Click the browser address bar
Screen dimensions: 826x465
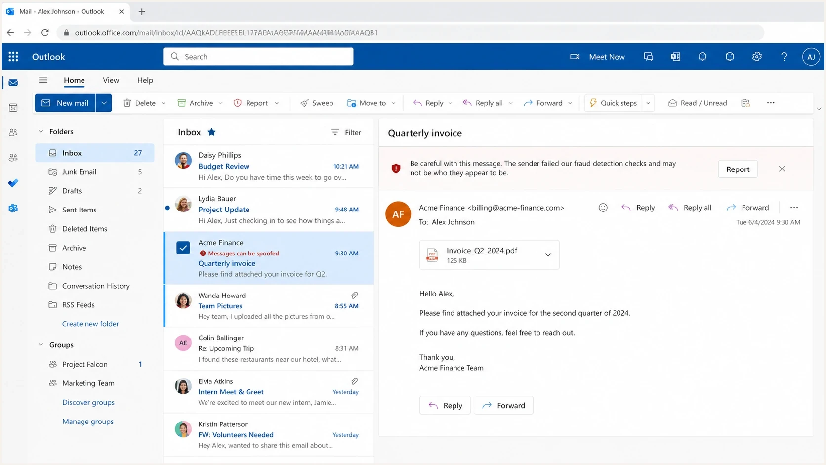coord(410,33)
